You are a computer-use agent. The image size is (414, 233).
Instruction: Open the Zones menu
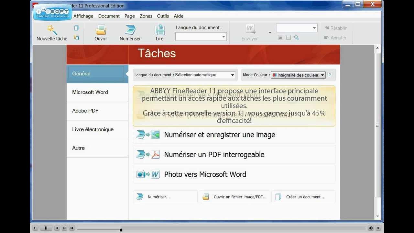146,16
